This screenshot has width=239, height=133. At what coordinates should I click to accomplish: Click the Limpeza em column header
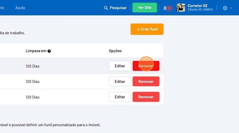click(36, 51)
